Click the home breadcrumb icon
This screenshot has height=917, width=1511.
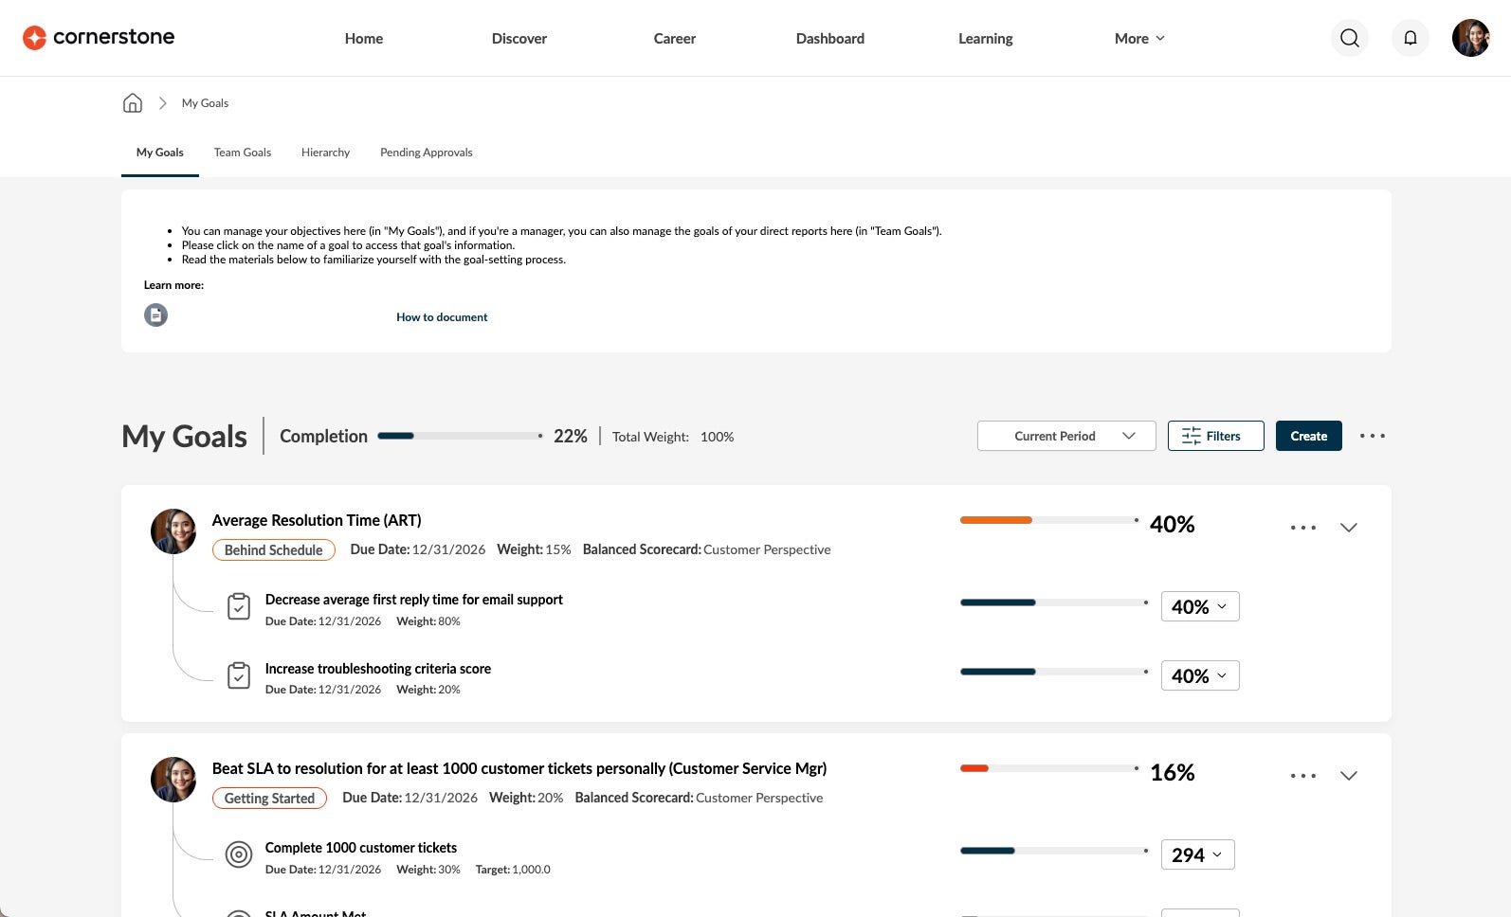pos(133,102)
